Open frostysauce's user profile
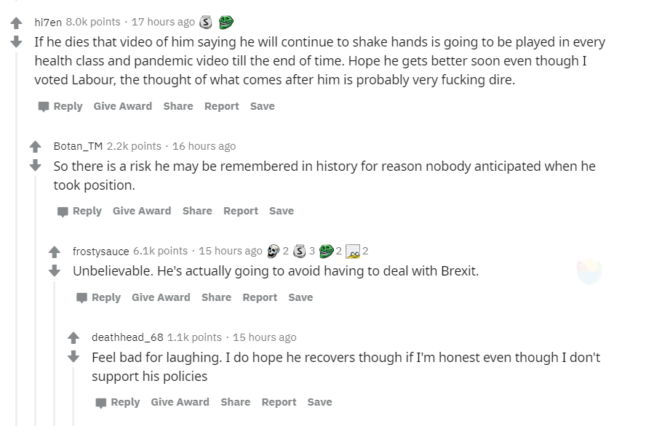Viewport: 646px width, 426px height. [100, 251]
